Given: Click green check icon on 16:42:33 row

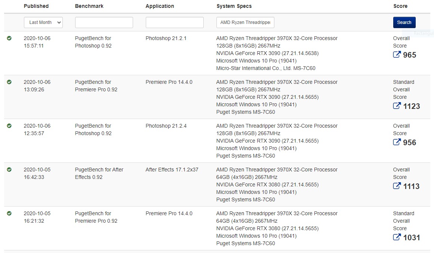Looking at the screenshot, I should click(x=9, y=170).
